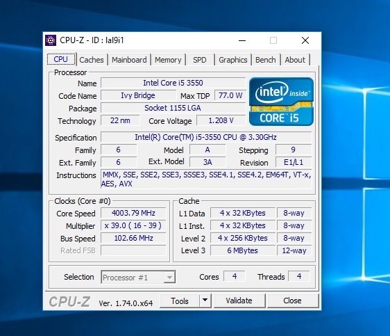390x336 pixels.
Task: Click the Cores count field
Action: click(235, 276)
